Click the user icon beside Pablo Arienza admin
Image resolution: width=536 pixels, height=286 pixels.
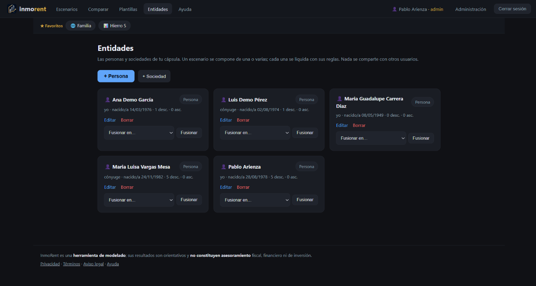tap(395, 9)
